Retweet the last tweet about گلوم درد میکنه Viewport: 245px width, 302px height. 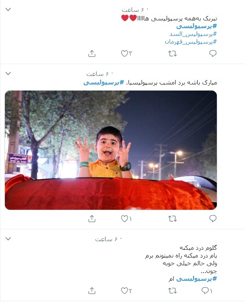click(x=172, y=291)
